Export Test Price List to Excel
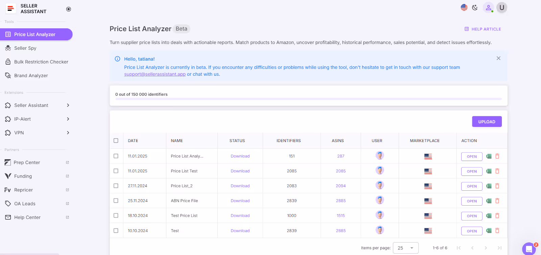Viewport: 541px width, 255px height. pos(489,216)
